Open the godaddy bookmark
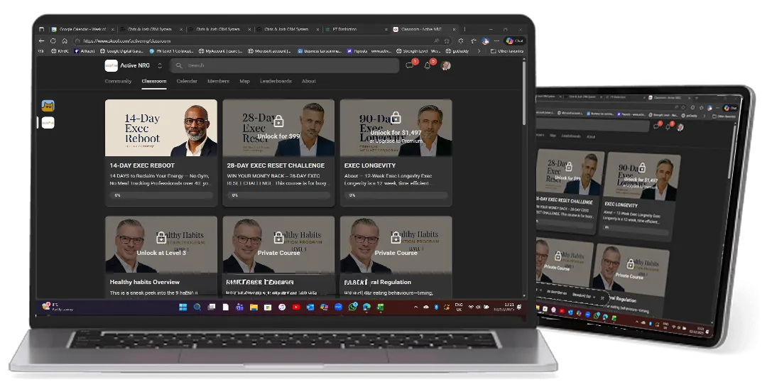The width and height of the screenshot is (767, 392). click(x=458, y=51)
